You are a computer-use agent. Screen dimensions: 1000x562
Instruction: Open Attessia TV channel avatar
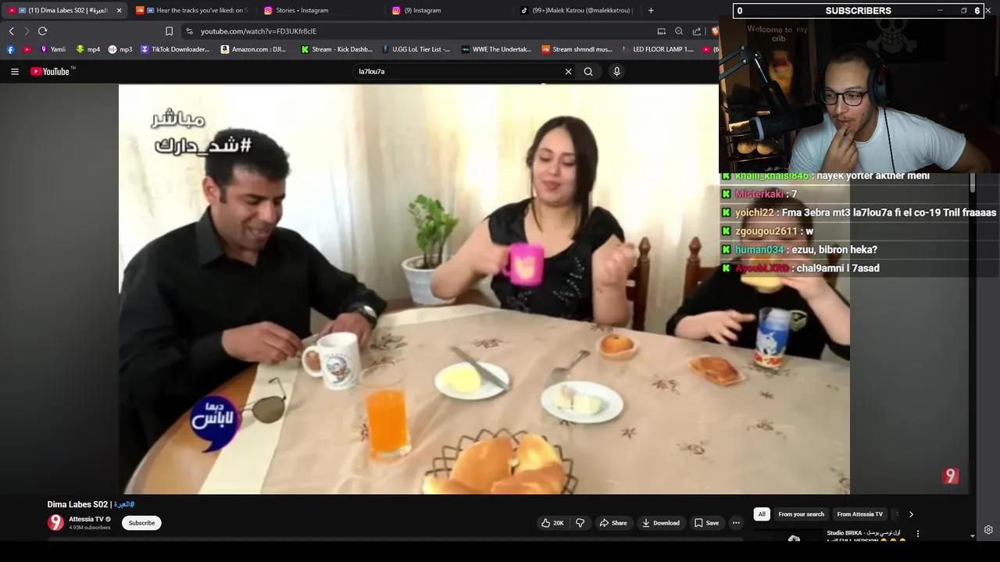click(55, 522)
